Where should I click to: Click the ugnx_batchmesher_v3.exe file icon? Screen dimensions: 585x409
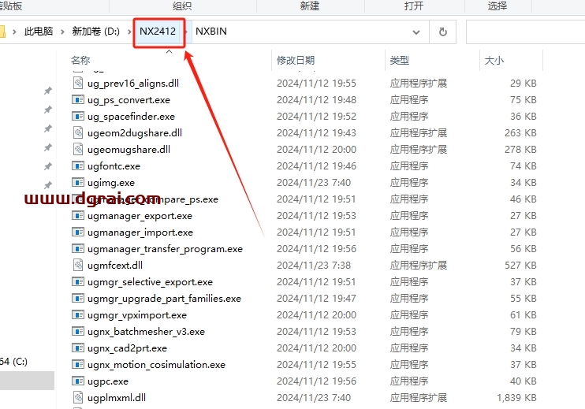(x=78, y=331)
